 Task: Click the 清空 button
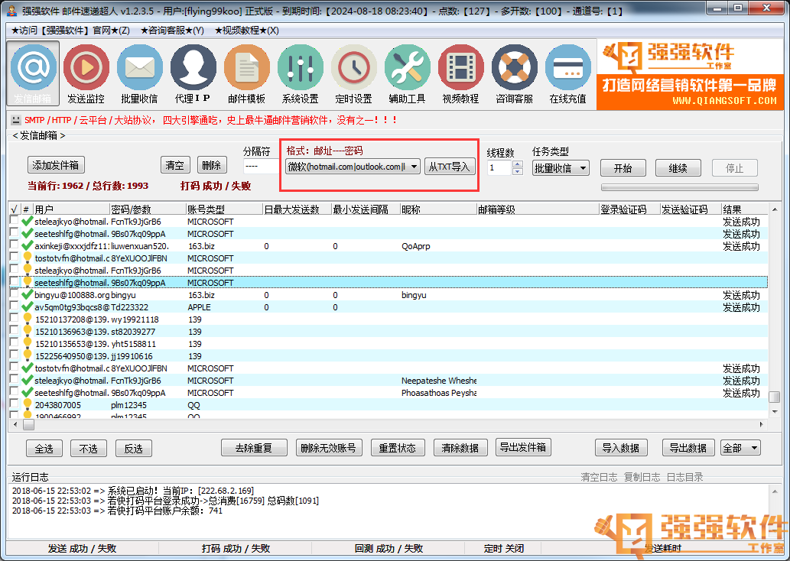[x=175, y=165]
